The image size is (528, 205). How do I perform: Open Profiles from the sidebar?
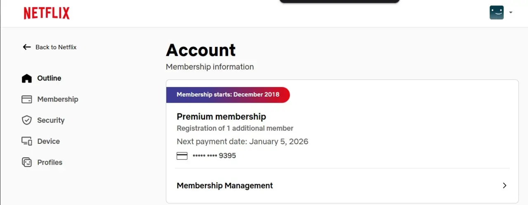tap(42, 162)
